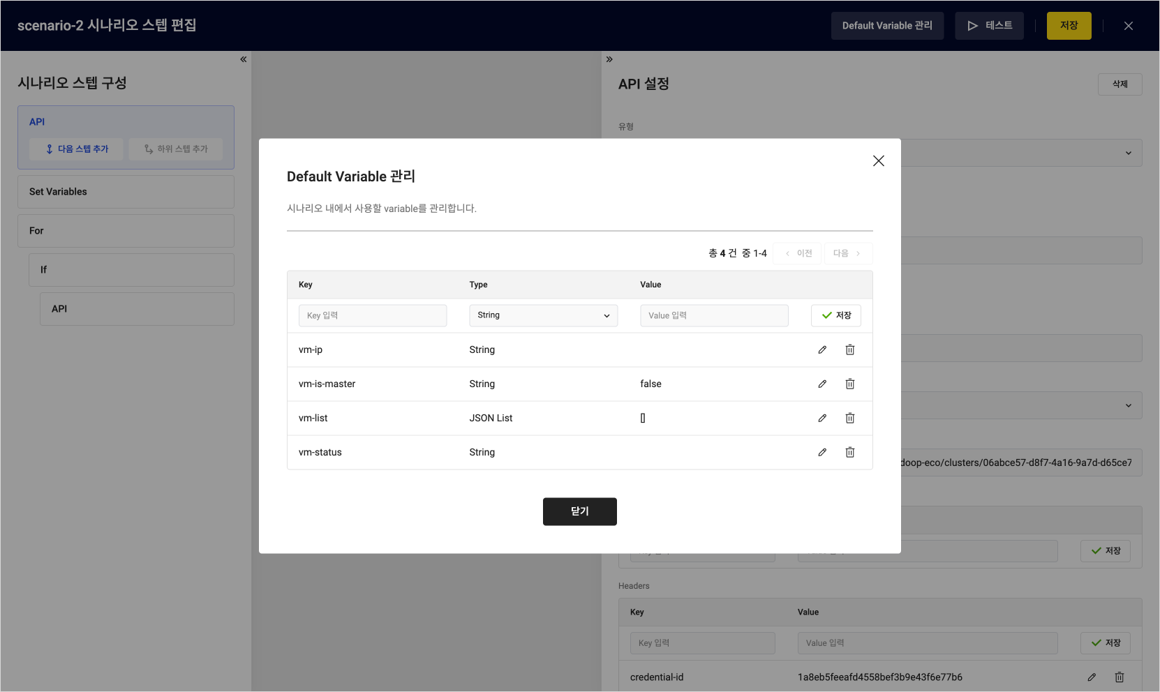Edit the vm-is-master variable
The image size is (1160, 692).
click(822, 384)
